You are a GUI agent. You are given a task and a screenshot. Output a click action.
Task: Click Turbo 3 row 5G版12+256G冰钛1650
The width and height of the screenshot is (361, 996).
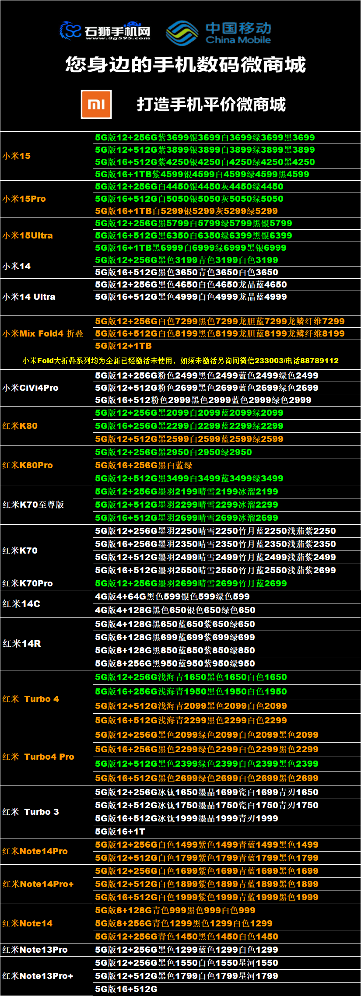[227, 792]
